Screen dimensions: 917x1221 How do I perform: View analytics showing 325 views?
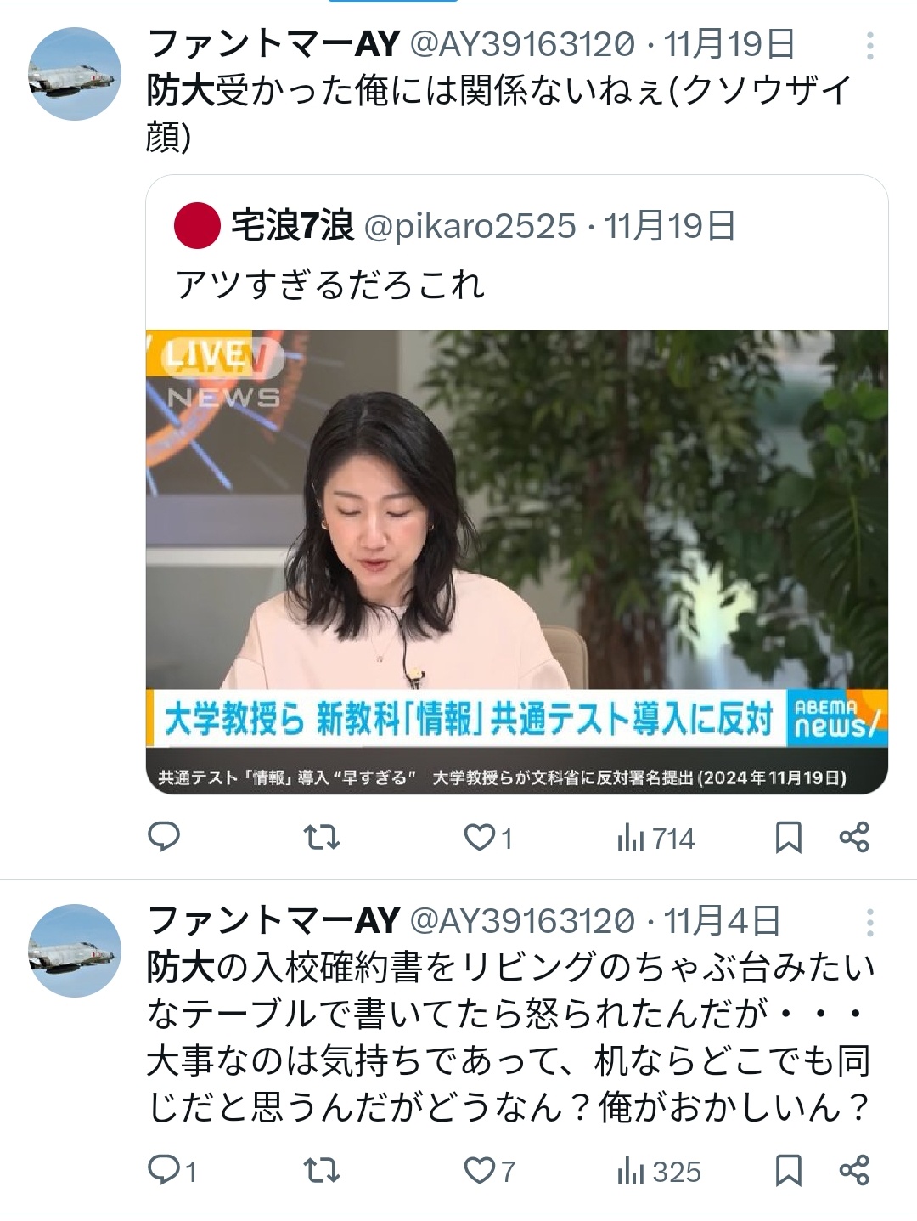pyautogui.click(x=659, y=1172)
